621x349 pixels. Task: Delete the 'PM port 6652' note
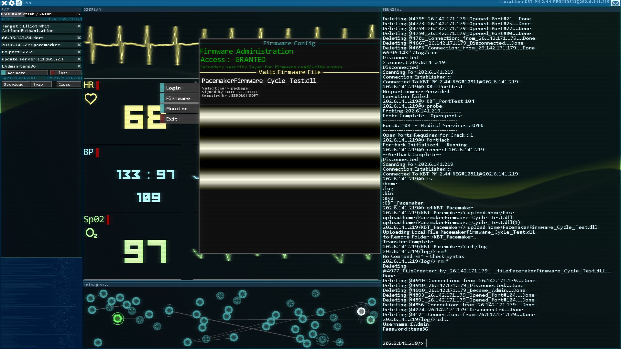pos(79,52)
